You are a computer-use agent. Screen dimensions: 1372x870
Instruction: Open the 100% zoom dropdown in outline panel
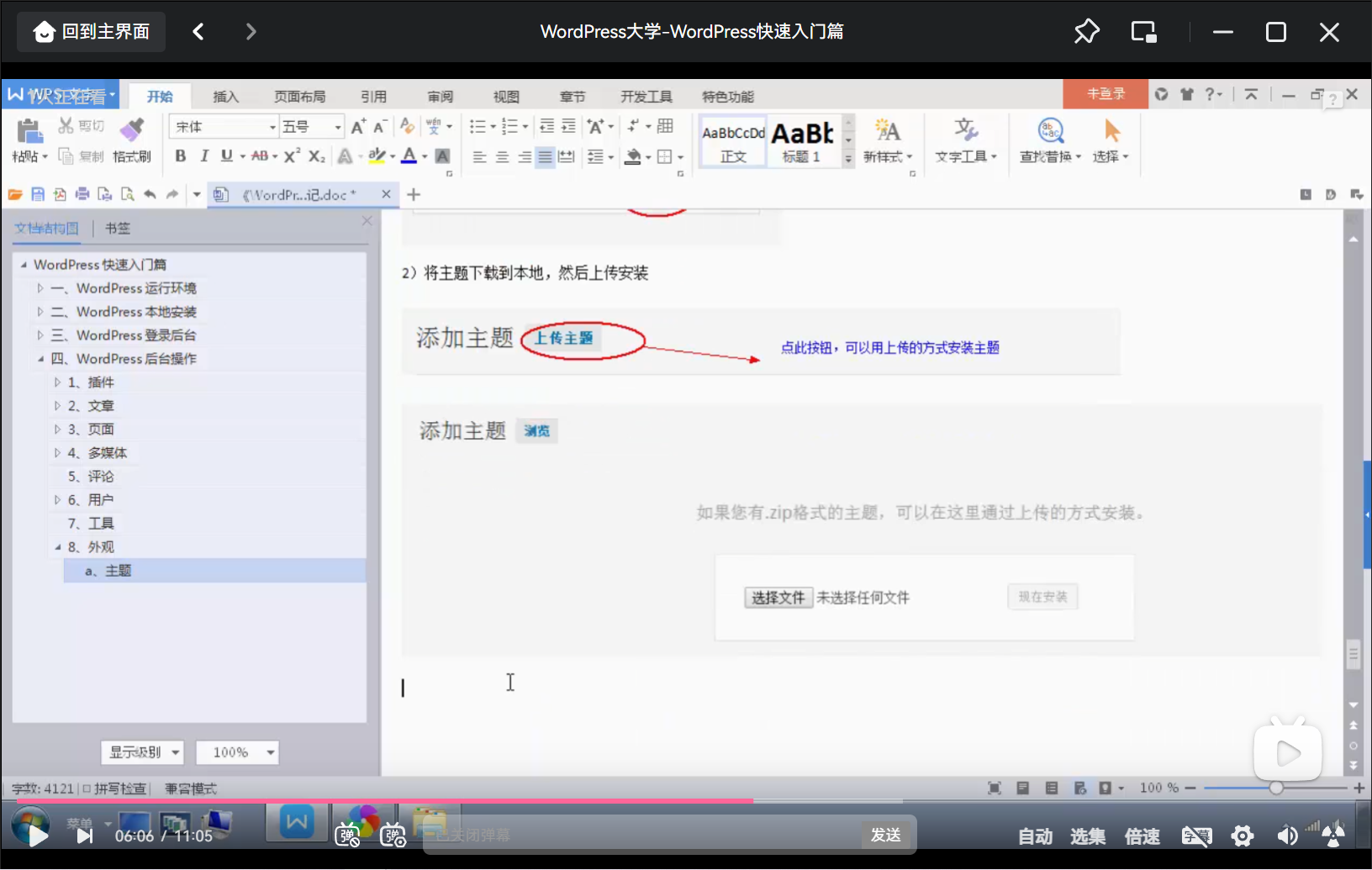(x=237, y=752)
